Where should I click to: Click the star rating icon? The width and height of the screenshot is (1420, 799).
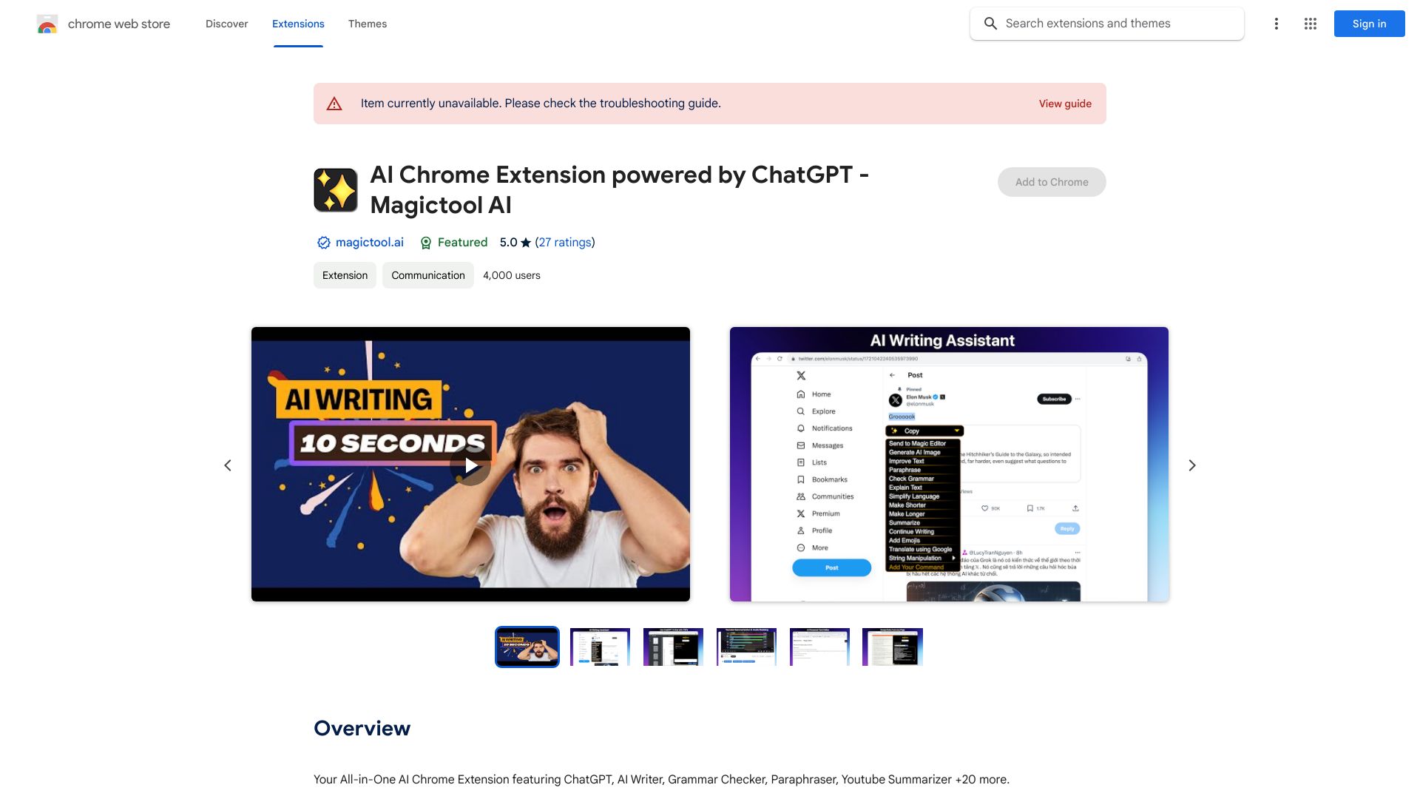[524, 242]
